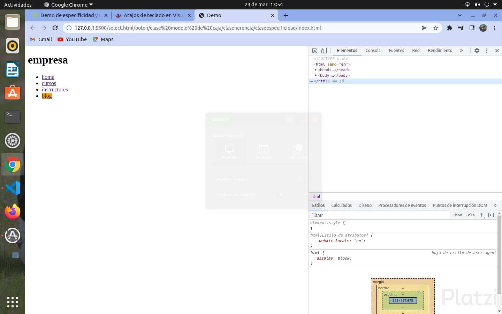Follow the home link
502x314 pixels.
(x=48, y=77)
